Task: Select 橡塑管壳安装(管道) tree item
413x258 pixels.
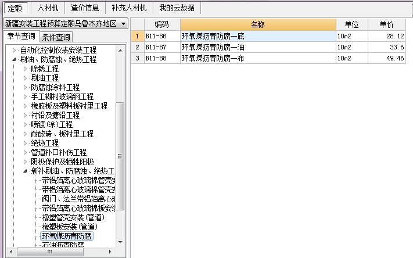Action: point(74,217)
